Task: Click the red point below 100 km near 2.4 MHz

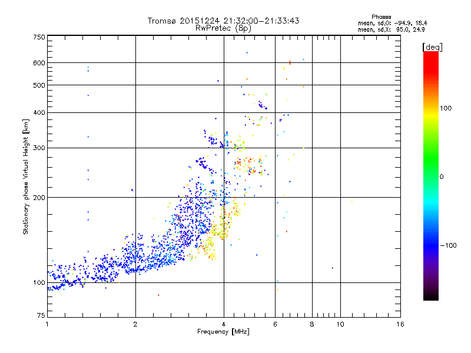Action: tap(158, 295)
